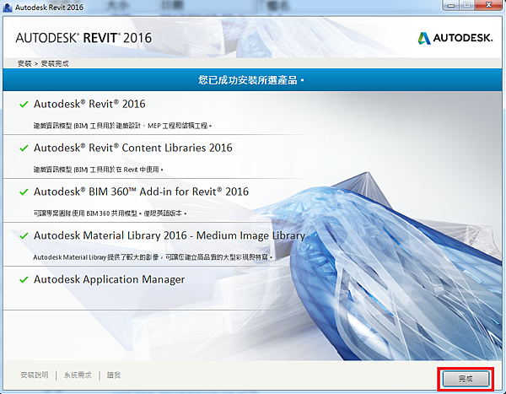The width and height of the screenshot is (506, 394).
Task: Select the Autodesk Revit 2016 product title
Action: tap(89, 104)
